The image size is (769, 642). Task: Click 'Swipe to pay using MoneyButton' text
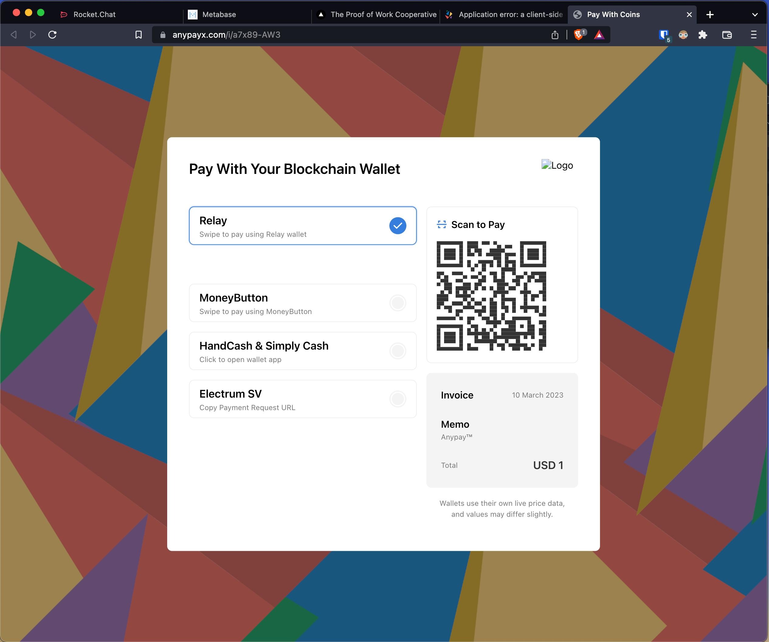click(x=256, y=312)
